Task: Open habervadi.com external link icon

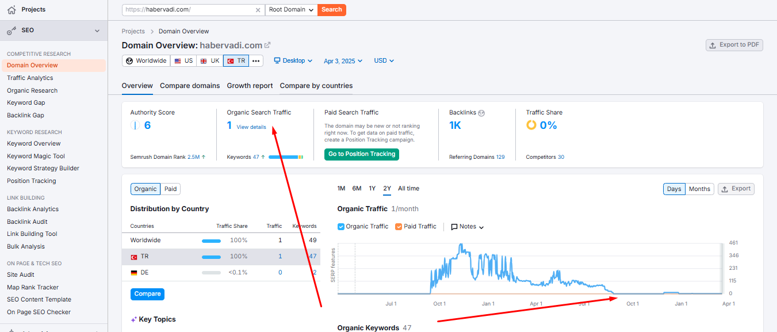Action: pyautogui.click(x=267, y=45)
